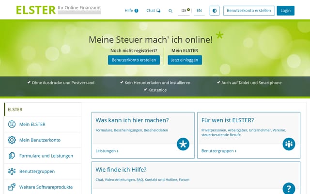Click the Privatpersonen, Arbeitgeber, Unternehmer description

click(244, 132)
